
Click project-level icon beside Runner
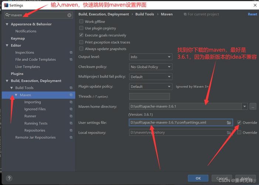pos(71,116)
